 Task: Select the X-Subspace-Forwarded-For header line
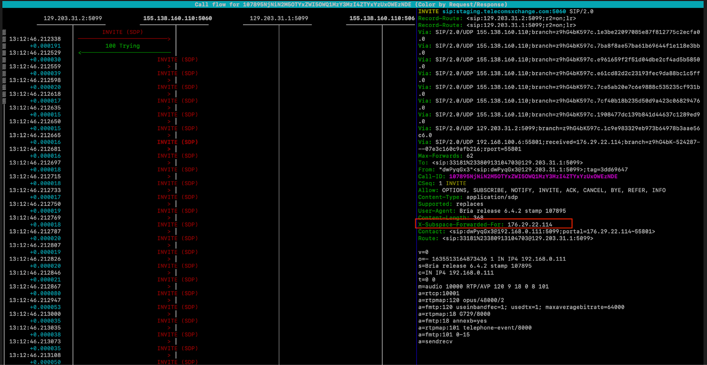click(485, 224)
